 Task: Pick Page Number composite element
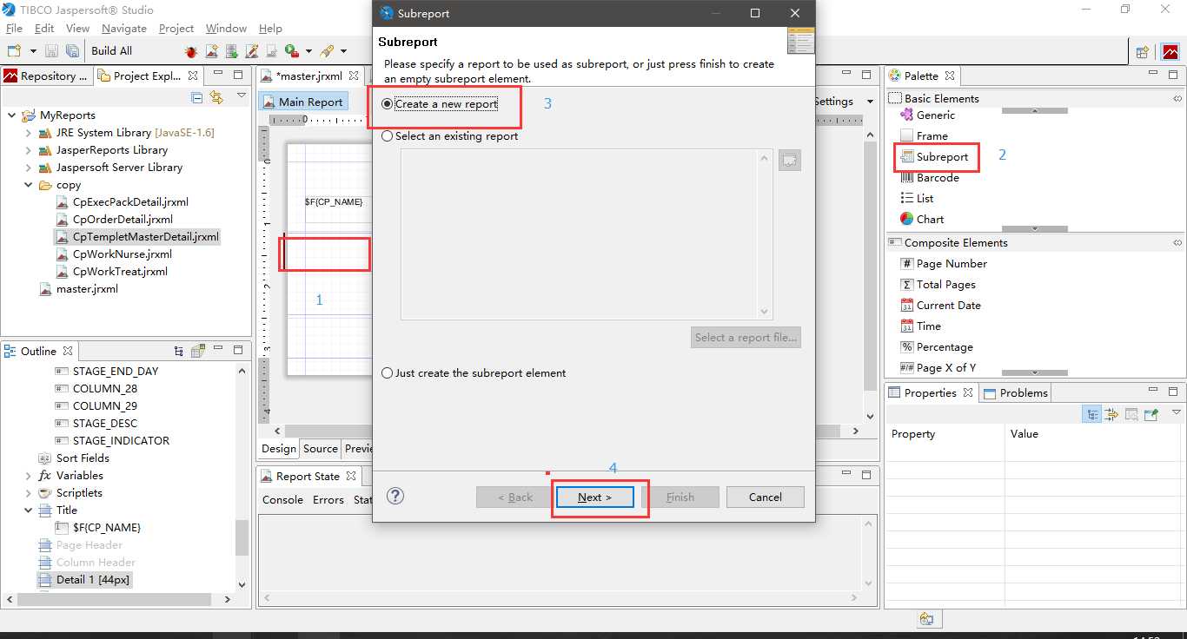pyautogui.click(x=944, y=263)
